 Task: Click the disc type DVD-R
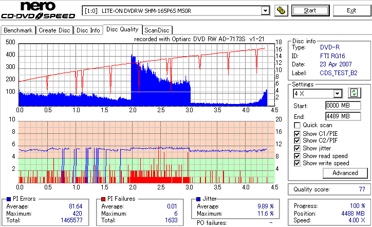(329, 47)
